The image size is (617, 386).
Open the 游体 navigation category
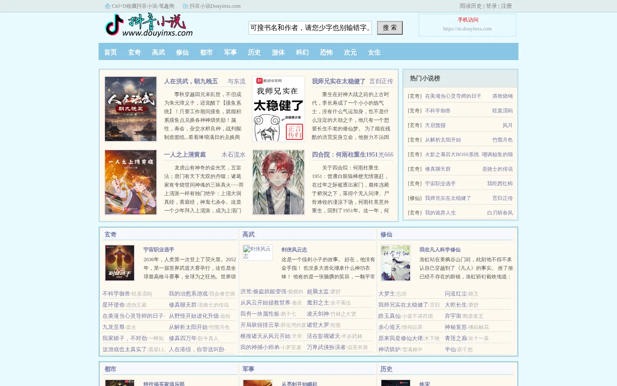279,52
